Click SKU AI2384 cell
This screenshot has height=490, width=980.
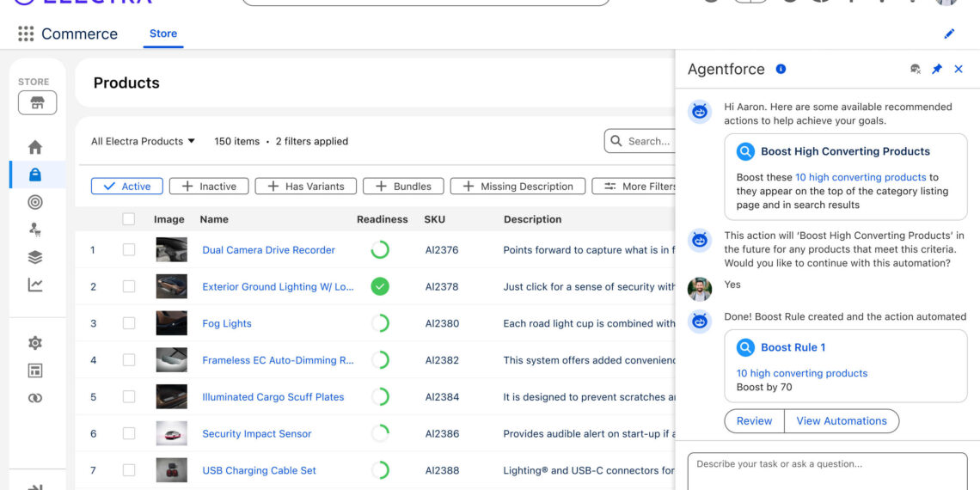point(442,397)
